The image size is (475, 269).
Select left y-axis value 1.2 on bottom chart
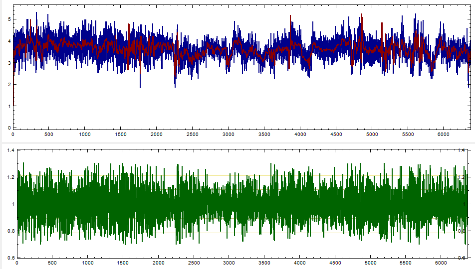click(11, 177)
